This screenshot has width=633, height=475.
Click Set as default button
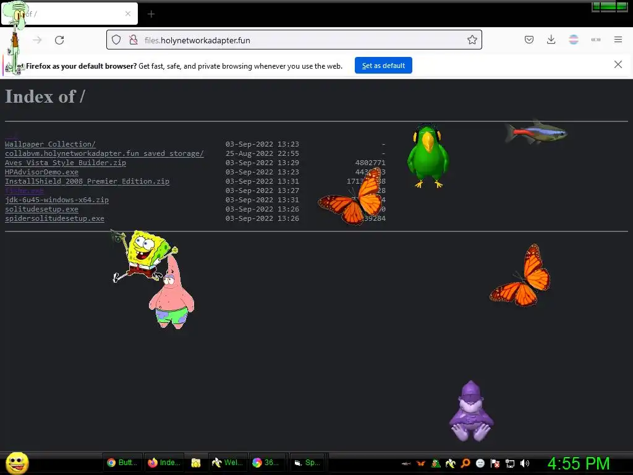coord(383,66)
